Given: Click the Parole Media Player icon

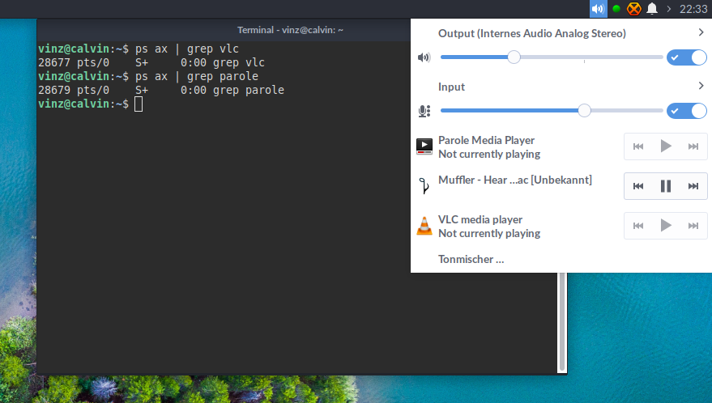Looking at the screenshot, I should 424,146.
